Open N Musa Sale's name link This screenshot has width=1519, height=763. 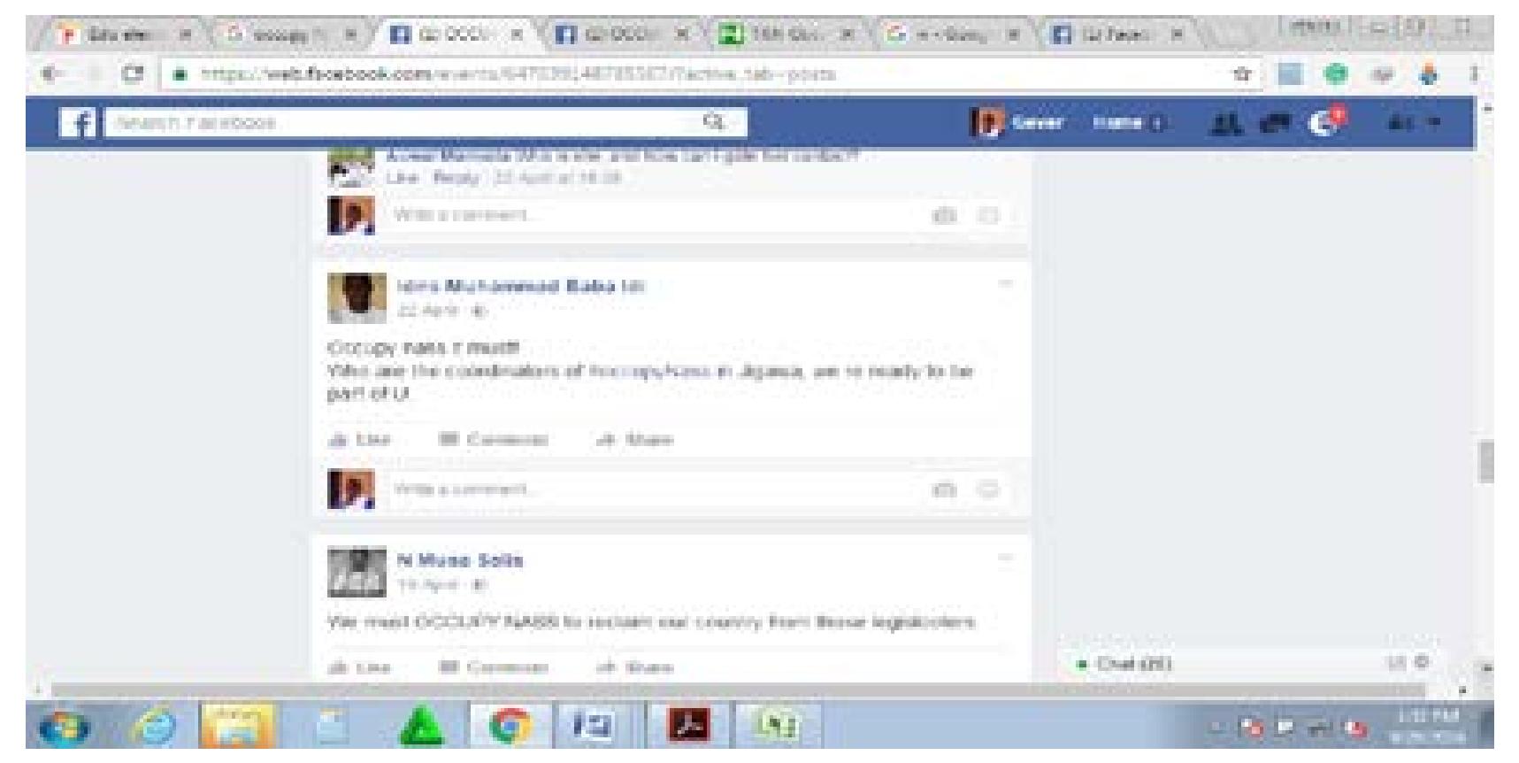460,560
